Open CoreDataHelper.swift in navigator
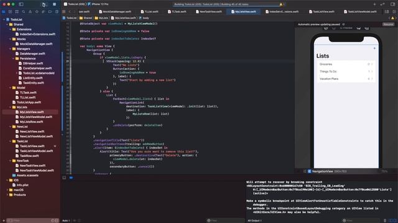The width and height of the screenshot is (398, 223). (x=35, y=68)
